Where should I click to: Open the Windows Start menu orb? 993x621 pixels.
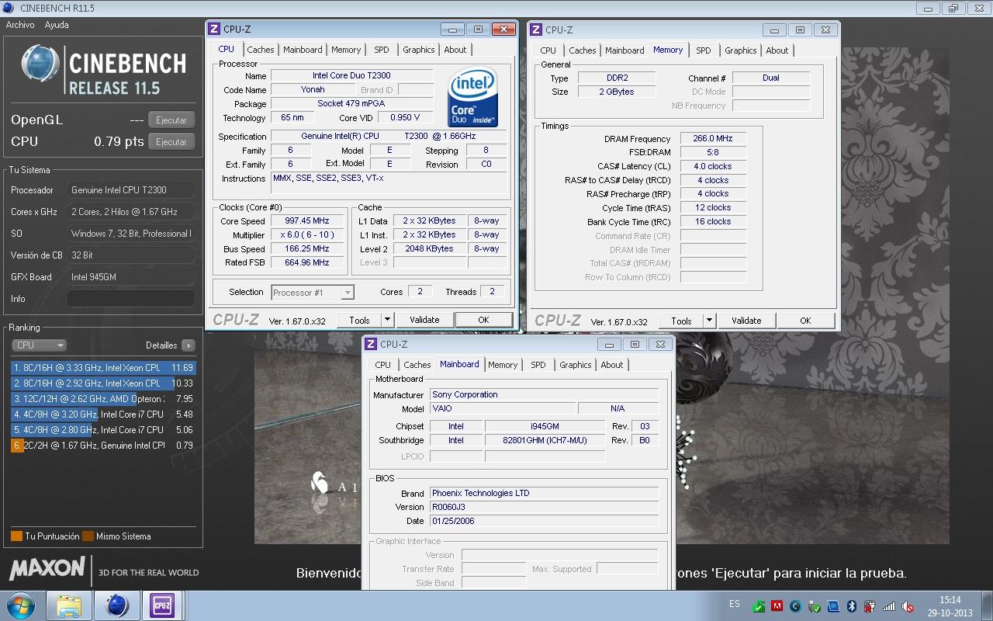point(21,605)
